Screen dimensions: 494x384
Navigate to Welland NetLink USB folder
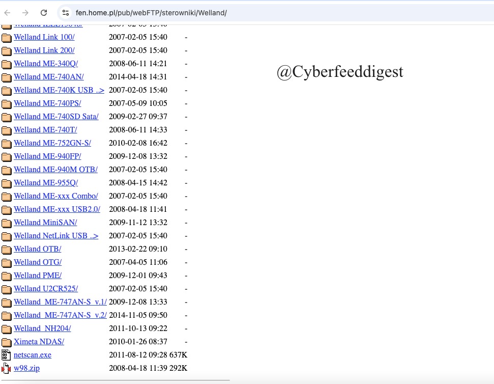[56, 235]
